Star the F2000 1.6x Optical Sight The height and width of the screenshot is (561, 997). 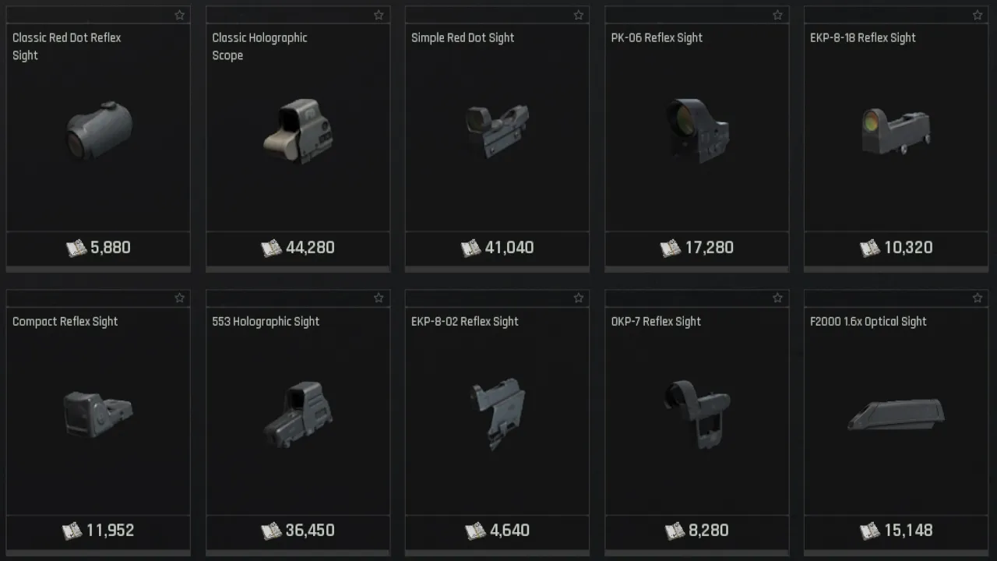(x=977, y=298)
